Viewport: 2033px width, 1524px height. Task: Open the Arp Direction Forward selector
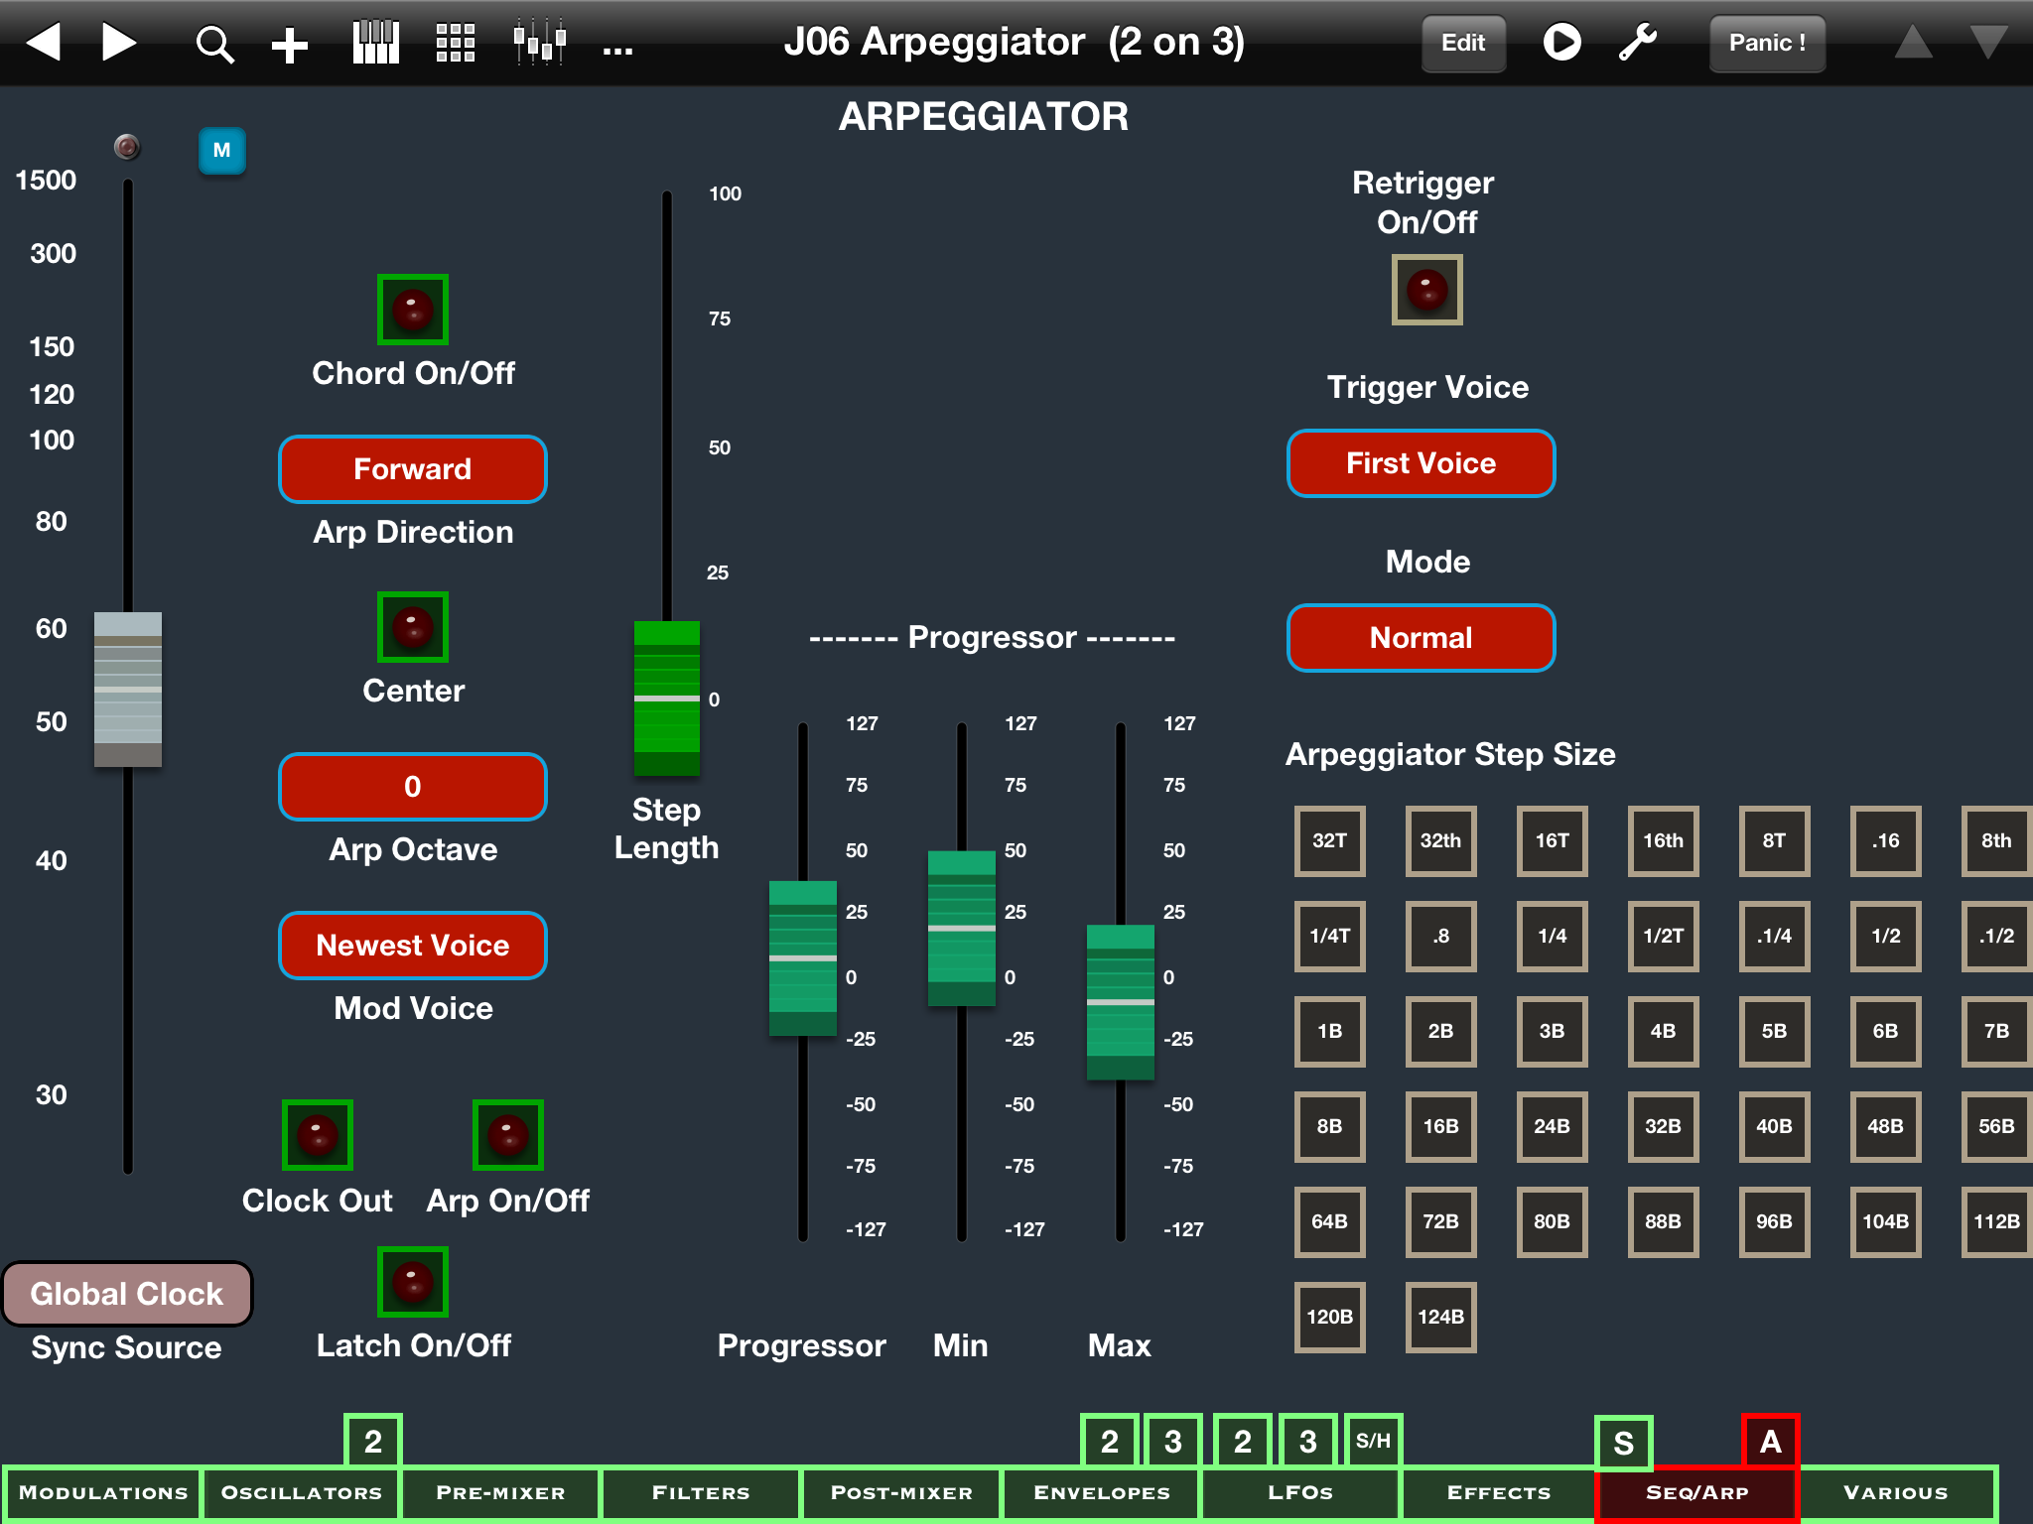coord(413,469)
